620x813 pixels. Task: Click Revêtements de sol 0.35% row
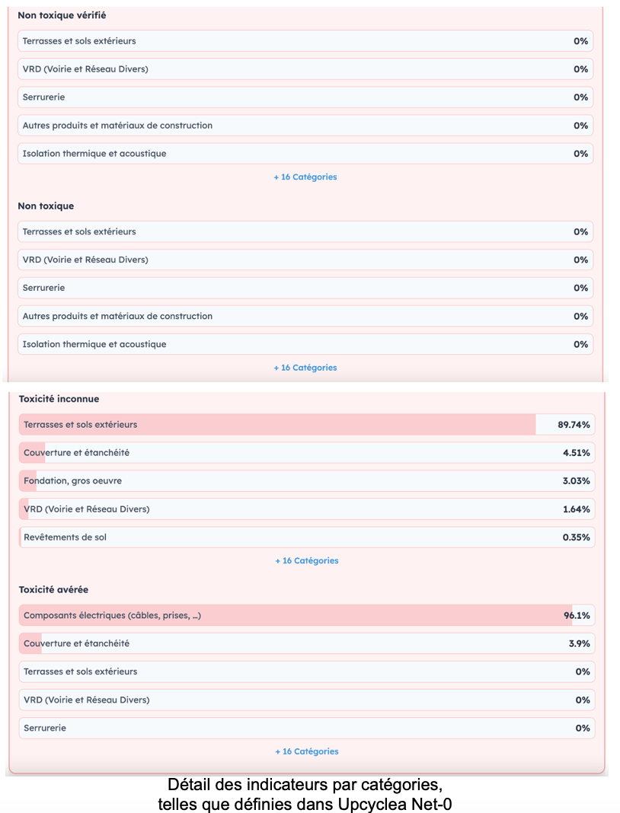tap(307, 537)
